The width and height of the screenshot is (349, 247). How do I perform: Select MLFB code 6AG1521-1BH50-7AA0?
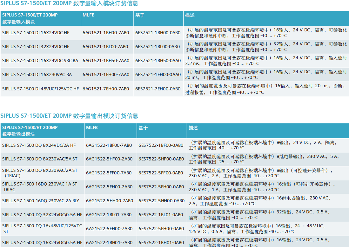pos(106,61)
